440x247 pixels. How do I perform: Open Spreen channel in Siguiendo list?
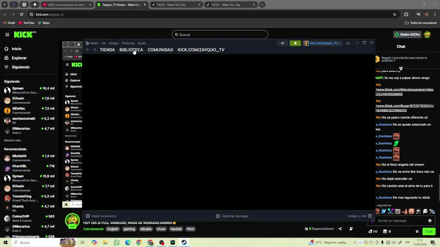(29, 90)
